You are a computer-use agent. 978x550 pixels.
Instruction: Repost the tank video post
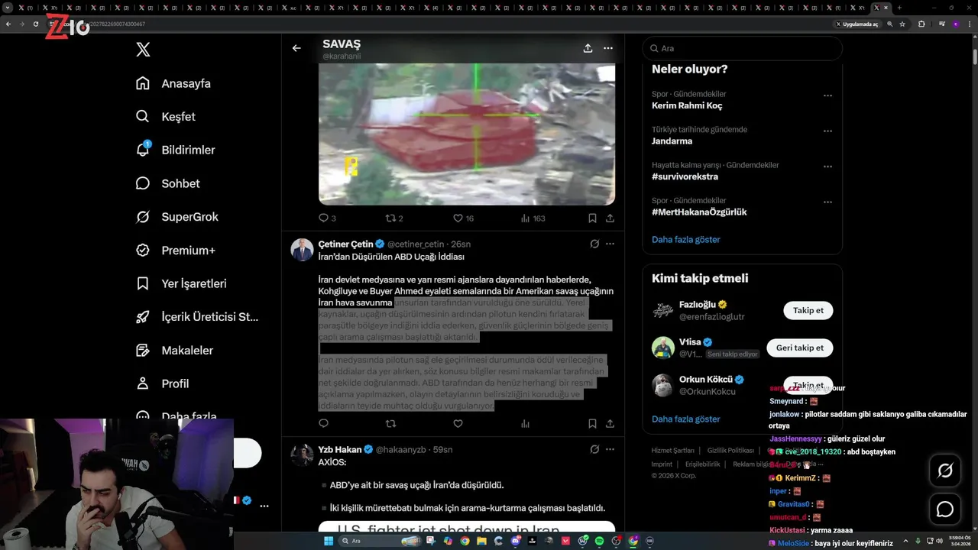tap(395, 218)
